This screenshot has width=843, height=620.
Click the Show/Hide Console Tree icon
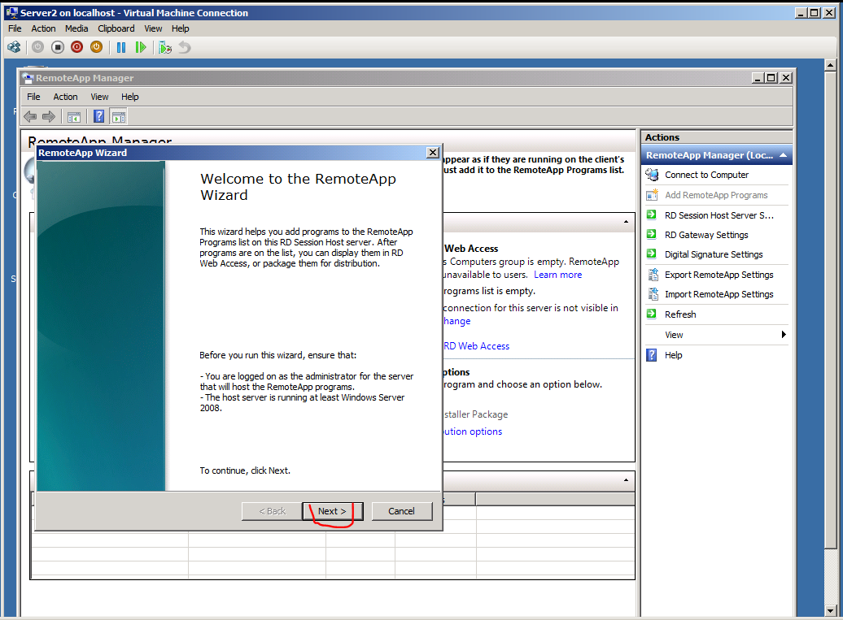click(x=74, y=116)
